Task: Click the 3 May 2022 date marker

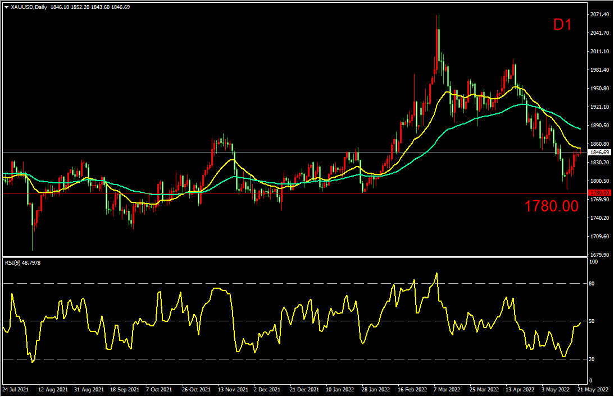Action: (x=556, y=390)
